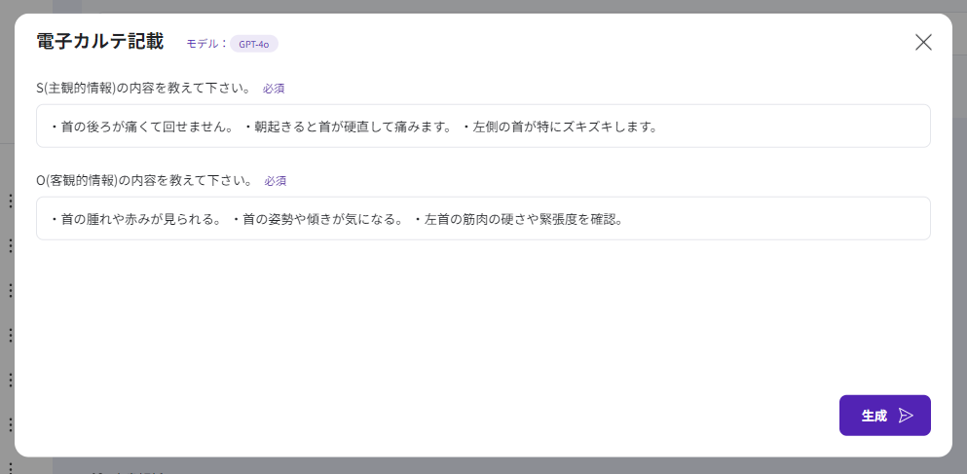Focus the O(客観的情報) input field

click(483, 219)
